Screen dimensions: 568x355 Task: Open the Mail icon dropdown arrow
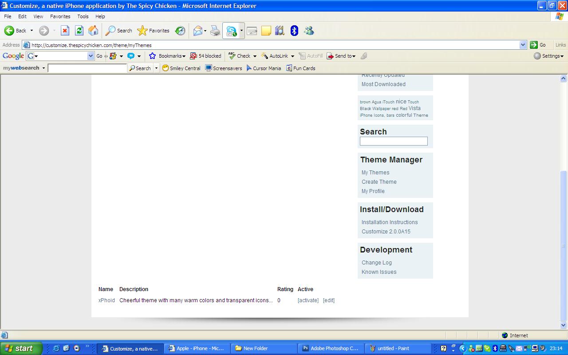(x=205, y=31)
